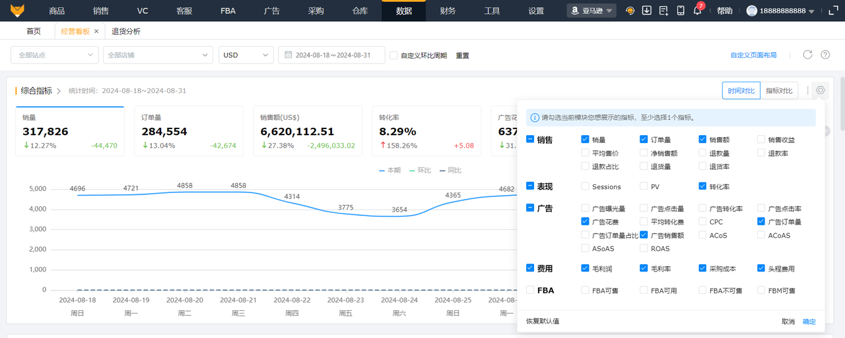
Task: Click the add note icon in header
Action: (x=663, y=11)
